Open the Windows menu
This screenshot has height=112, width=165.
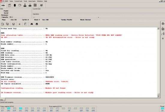[40, 1]
